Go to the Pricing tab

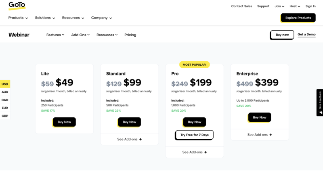[x=130, y=35]
